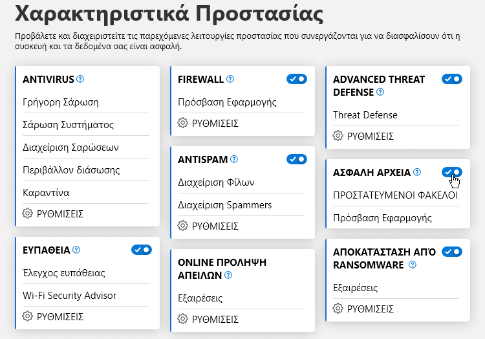This screenshot has width=485, height=339.
Task: Click the help icon next to ANTIVIRUS
Action: coord(80,79)
